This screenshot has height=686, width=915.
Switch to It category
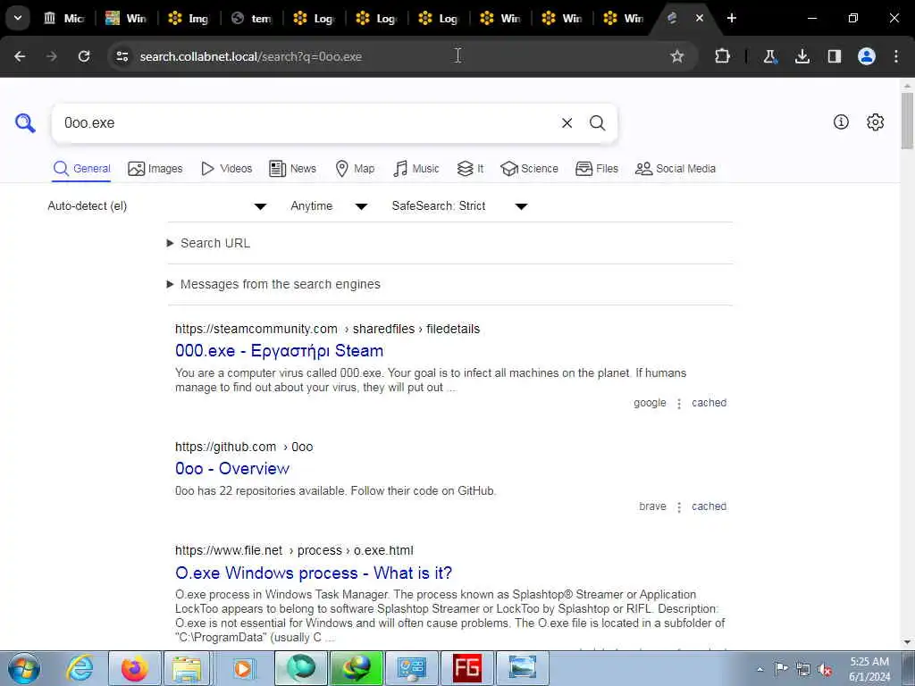[470, 169]
